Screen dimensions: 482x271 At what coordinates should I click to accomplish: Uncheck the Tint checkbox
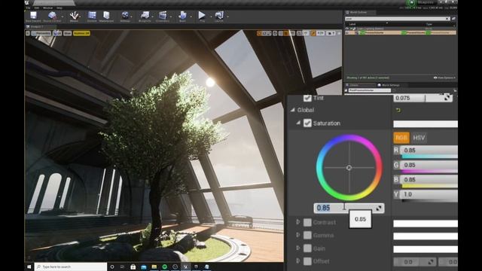[x=307, y=98]
